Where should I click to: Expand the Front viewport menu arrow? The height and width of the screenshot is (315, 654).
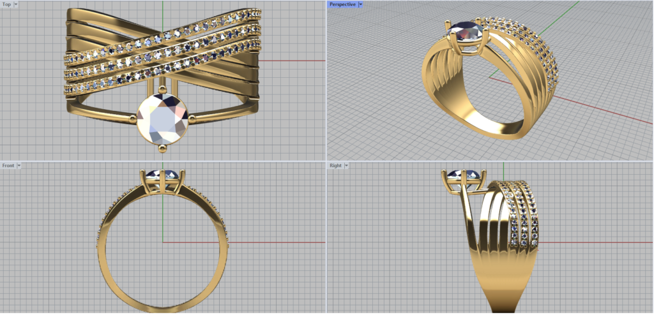click(19, 165)
